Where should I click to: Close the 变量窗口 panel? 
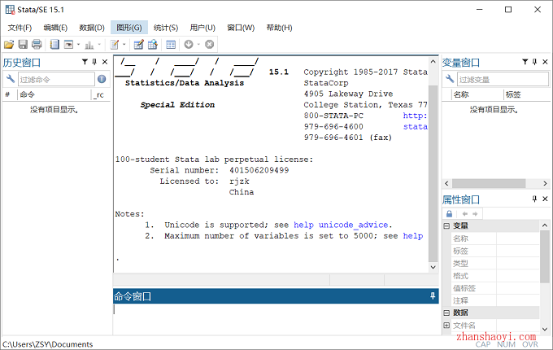545,62
